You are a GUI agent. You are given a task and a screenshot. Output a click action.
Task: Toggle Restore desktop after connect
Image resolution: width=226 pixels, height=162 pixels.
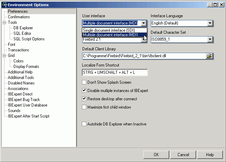click(x=84, y=99)
